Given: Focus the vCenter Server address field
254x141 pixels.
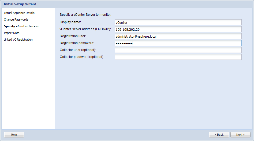Looking at the screenshot, I should tap(178, 29).
